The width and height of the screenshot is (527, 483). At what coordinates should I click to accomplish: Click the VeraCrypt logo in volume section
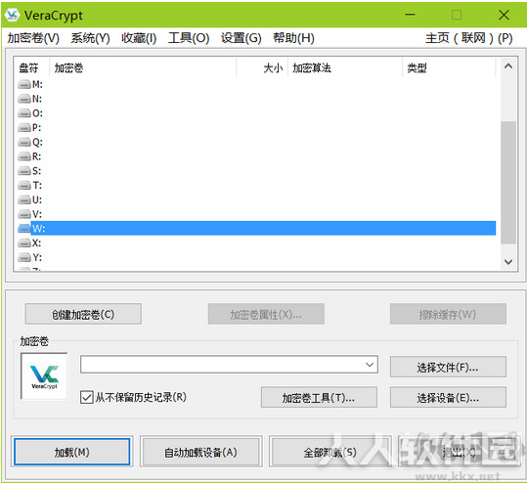click(44, 376)
